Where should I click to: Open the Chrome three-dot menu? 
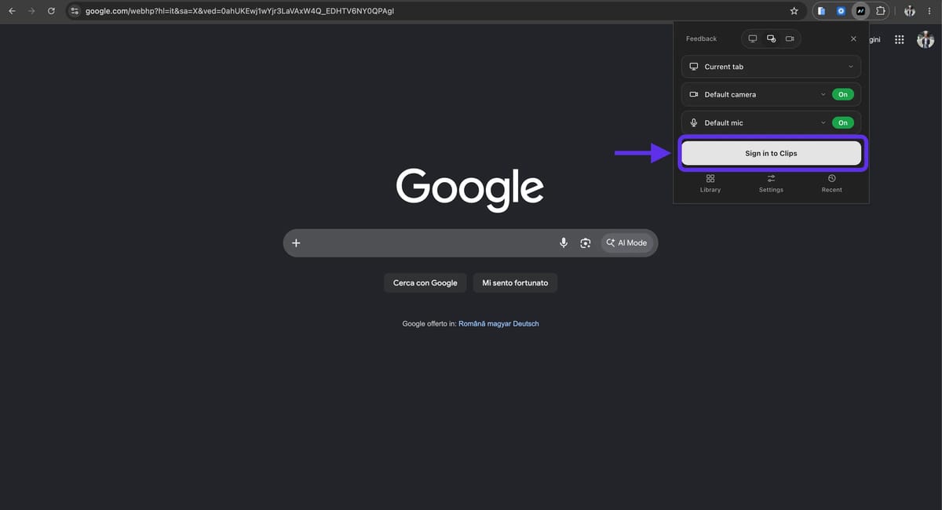pyautogui.click(x=929, y=11)
